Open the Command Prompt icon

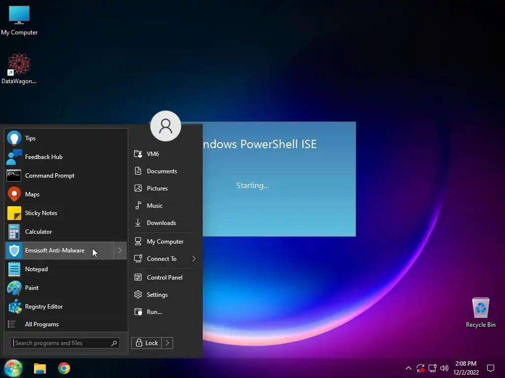pos(14,176)
